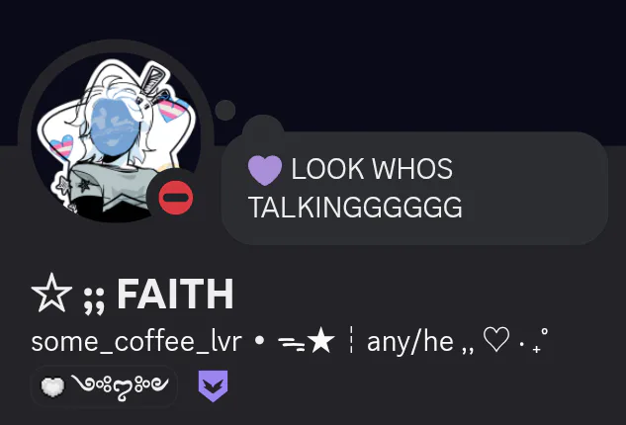Click the outline heart after any/he
Image resolution: width=626 pixels, height=425 pixels.
pyautogui.click(x=496, y=340)
